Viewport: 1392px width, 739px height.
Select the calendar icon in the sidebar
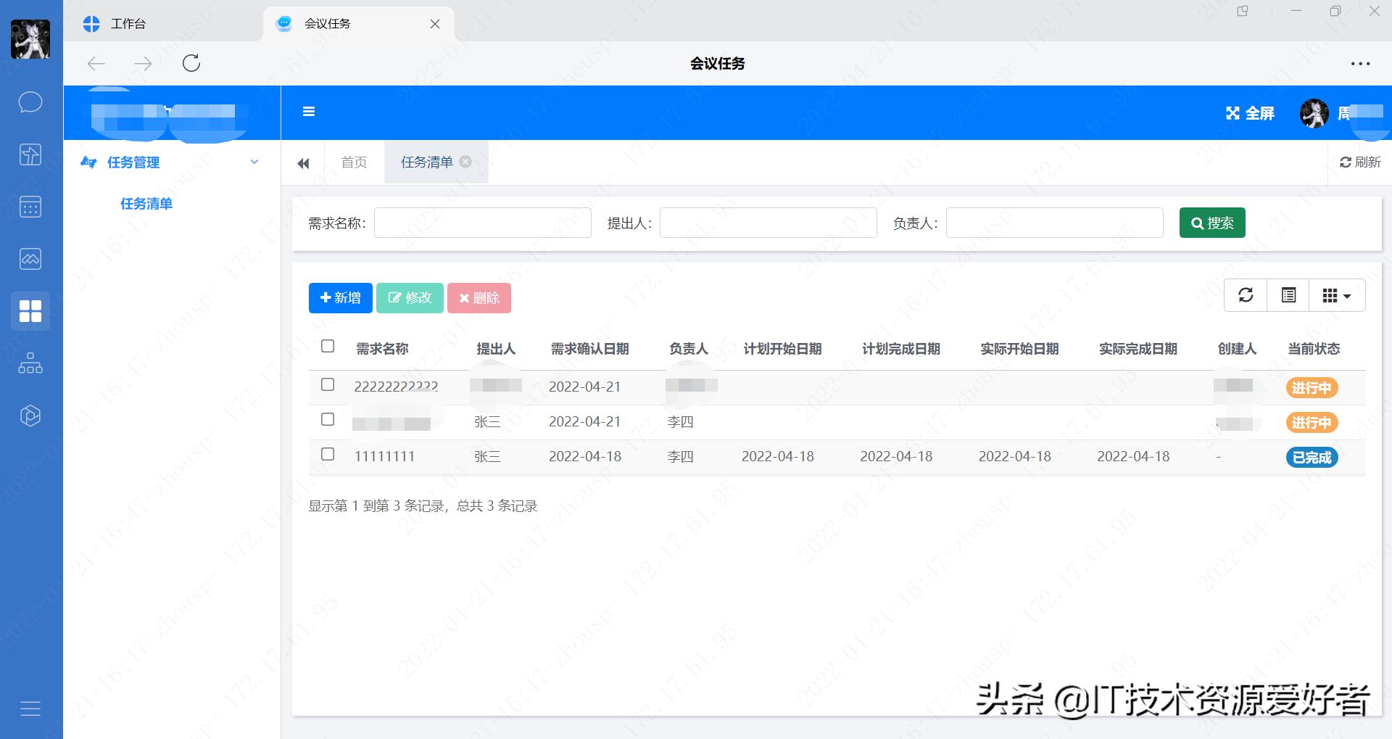[30, 207]
